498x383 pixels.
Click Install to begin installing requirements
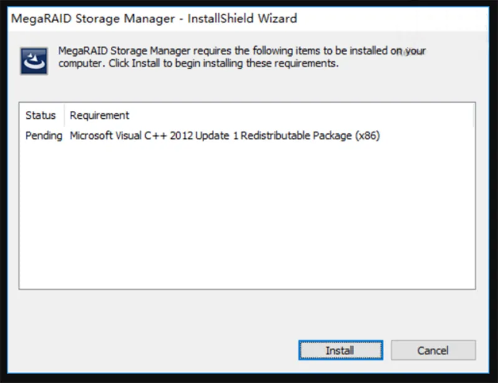point(340,350)
